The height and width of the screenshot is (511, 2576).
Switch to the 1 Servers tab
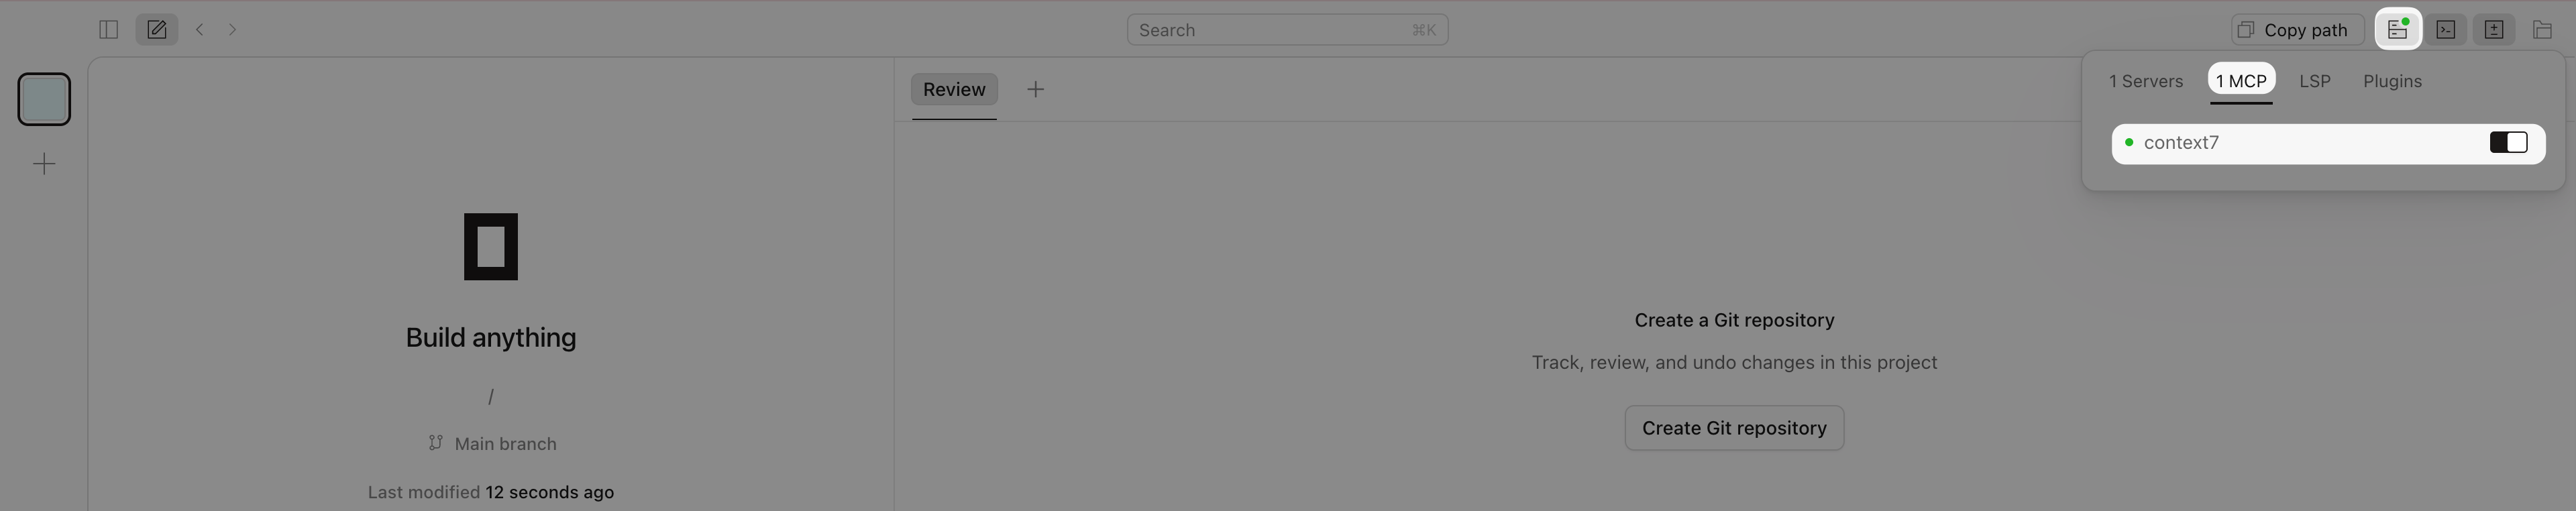tap(2146, 81)
